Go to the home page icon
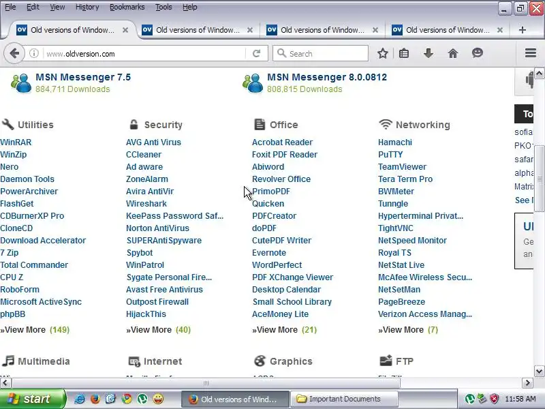The width and height of the screenshot is (545, 409). (x=453, y=54)
